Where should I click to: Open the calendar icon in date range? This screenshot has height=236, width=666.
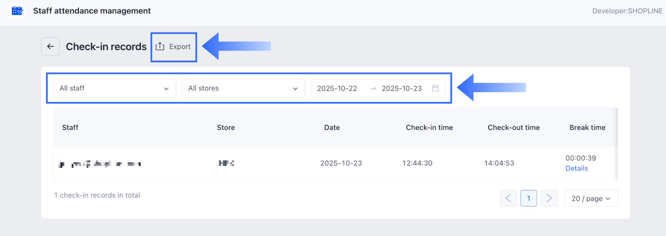coord(435,88)
